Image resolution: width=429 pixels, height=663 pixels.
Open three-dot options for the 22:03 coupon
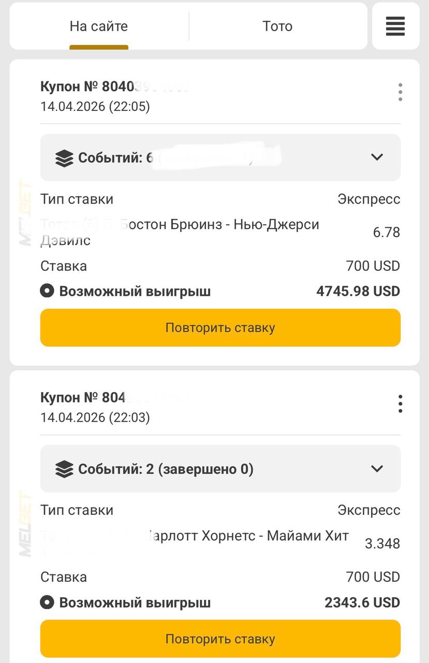click(400, 403)
